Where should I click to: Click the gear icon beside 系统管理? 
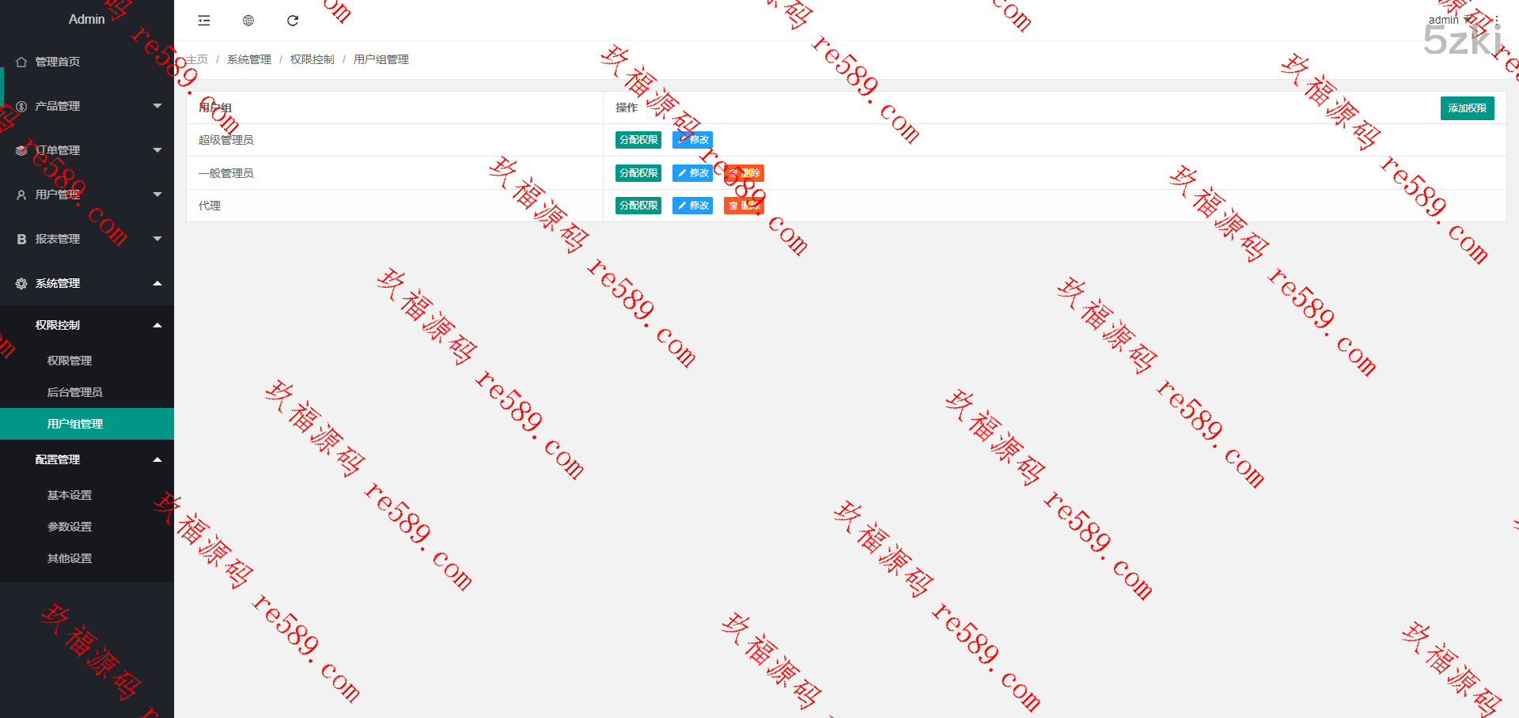21,283
